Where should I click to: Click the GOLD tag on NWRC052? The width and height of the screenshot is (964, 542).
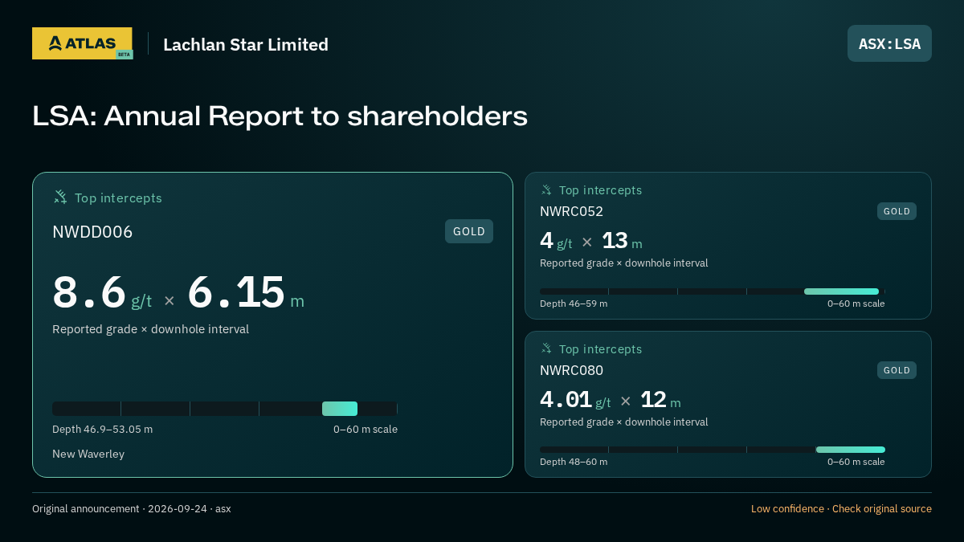click(x=897, y=211)
